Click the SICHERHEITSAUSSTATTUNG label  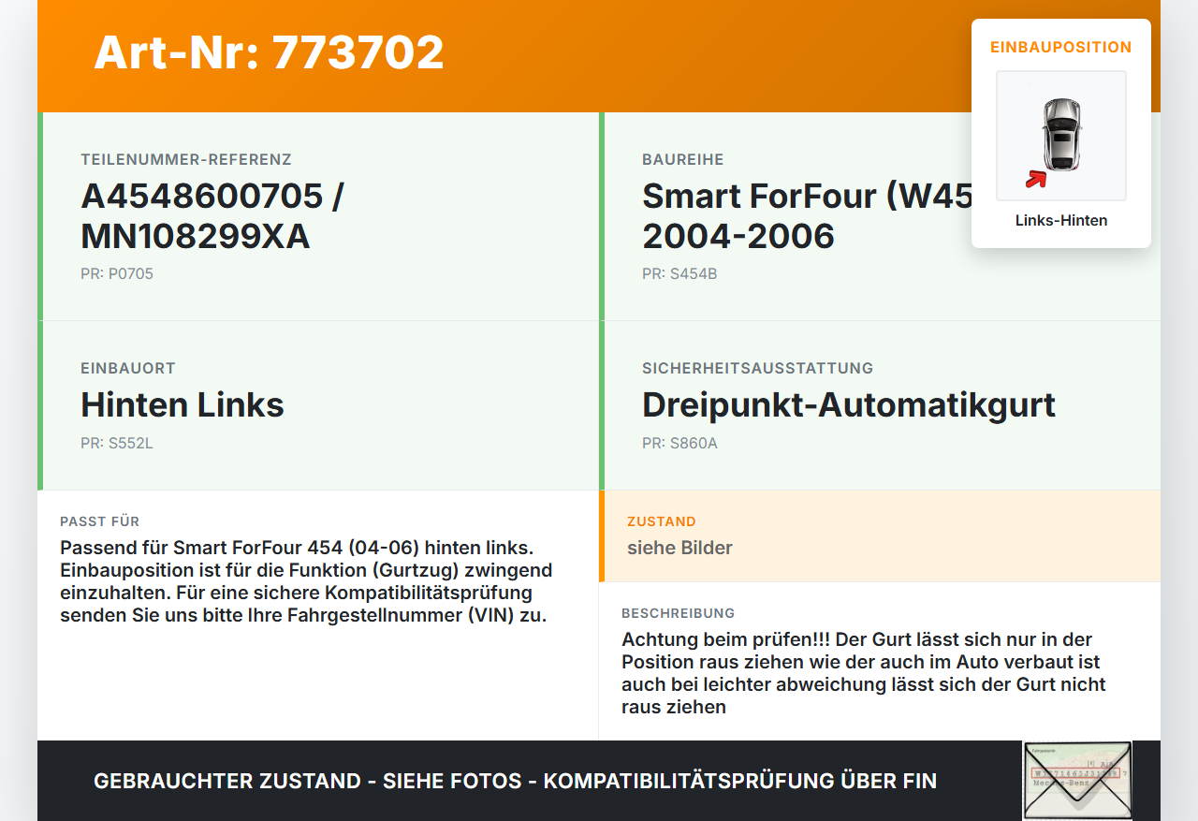pyautogui.click(x=758, y=369)
